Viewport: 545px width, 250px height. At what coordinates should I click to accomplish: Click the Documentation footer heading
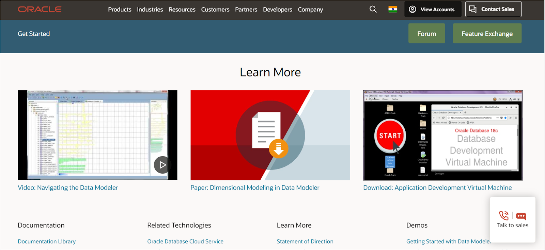pyautogui.click(x=41, y=225)
